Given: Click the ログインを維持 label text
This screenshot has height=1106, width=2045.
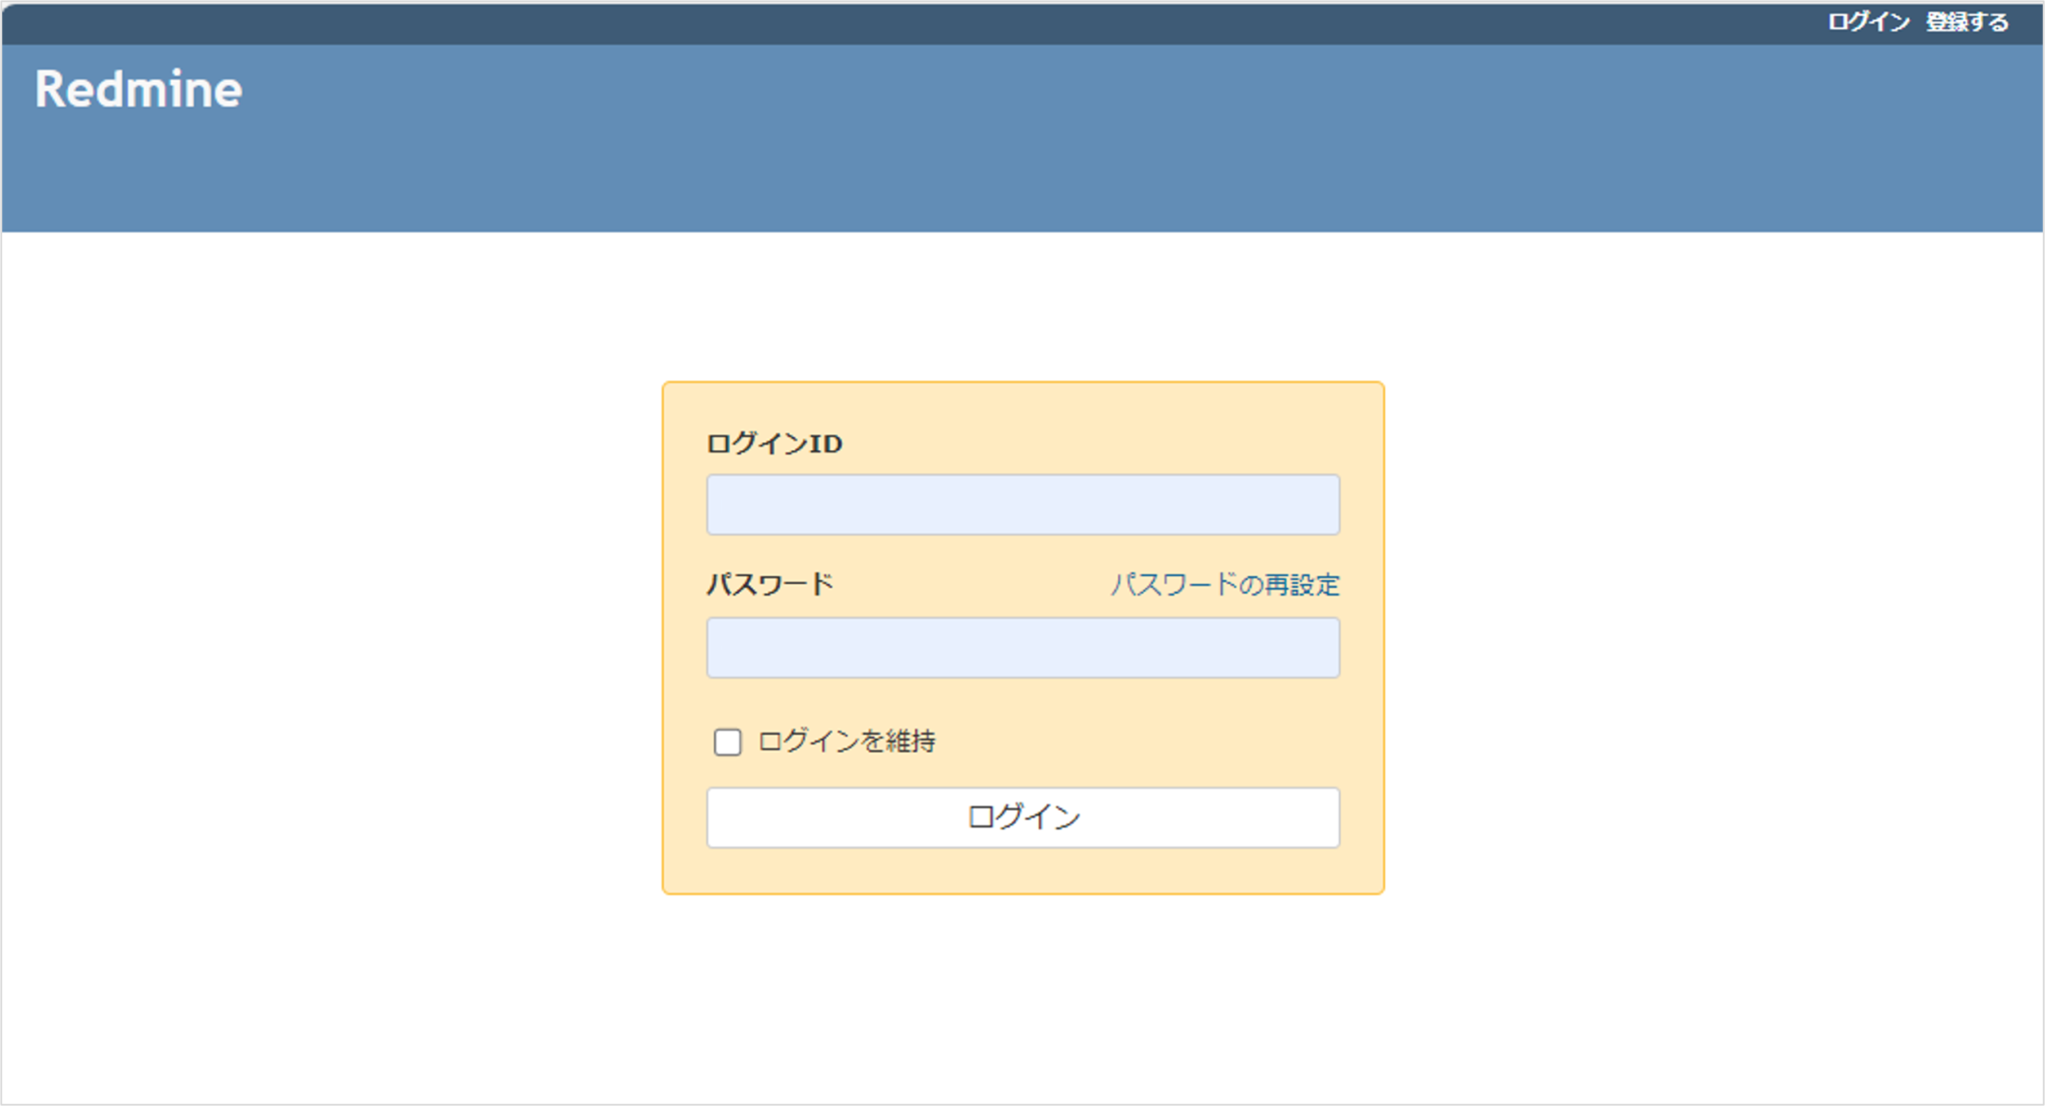Looking at the screenshot, I should click(850, 740).
